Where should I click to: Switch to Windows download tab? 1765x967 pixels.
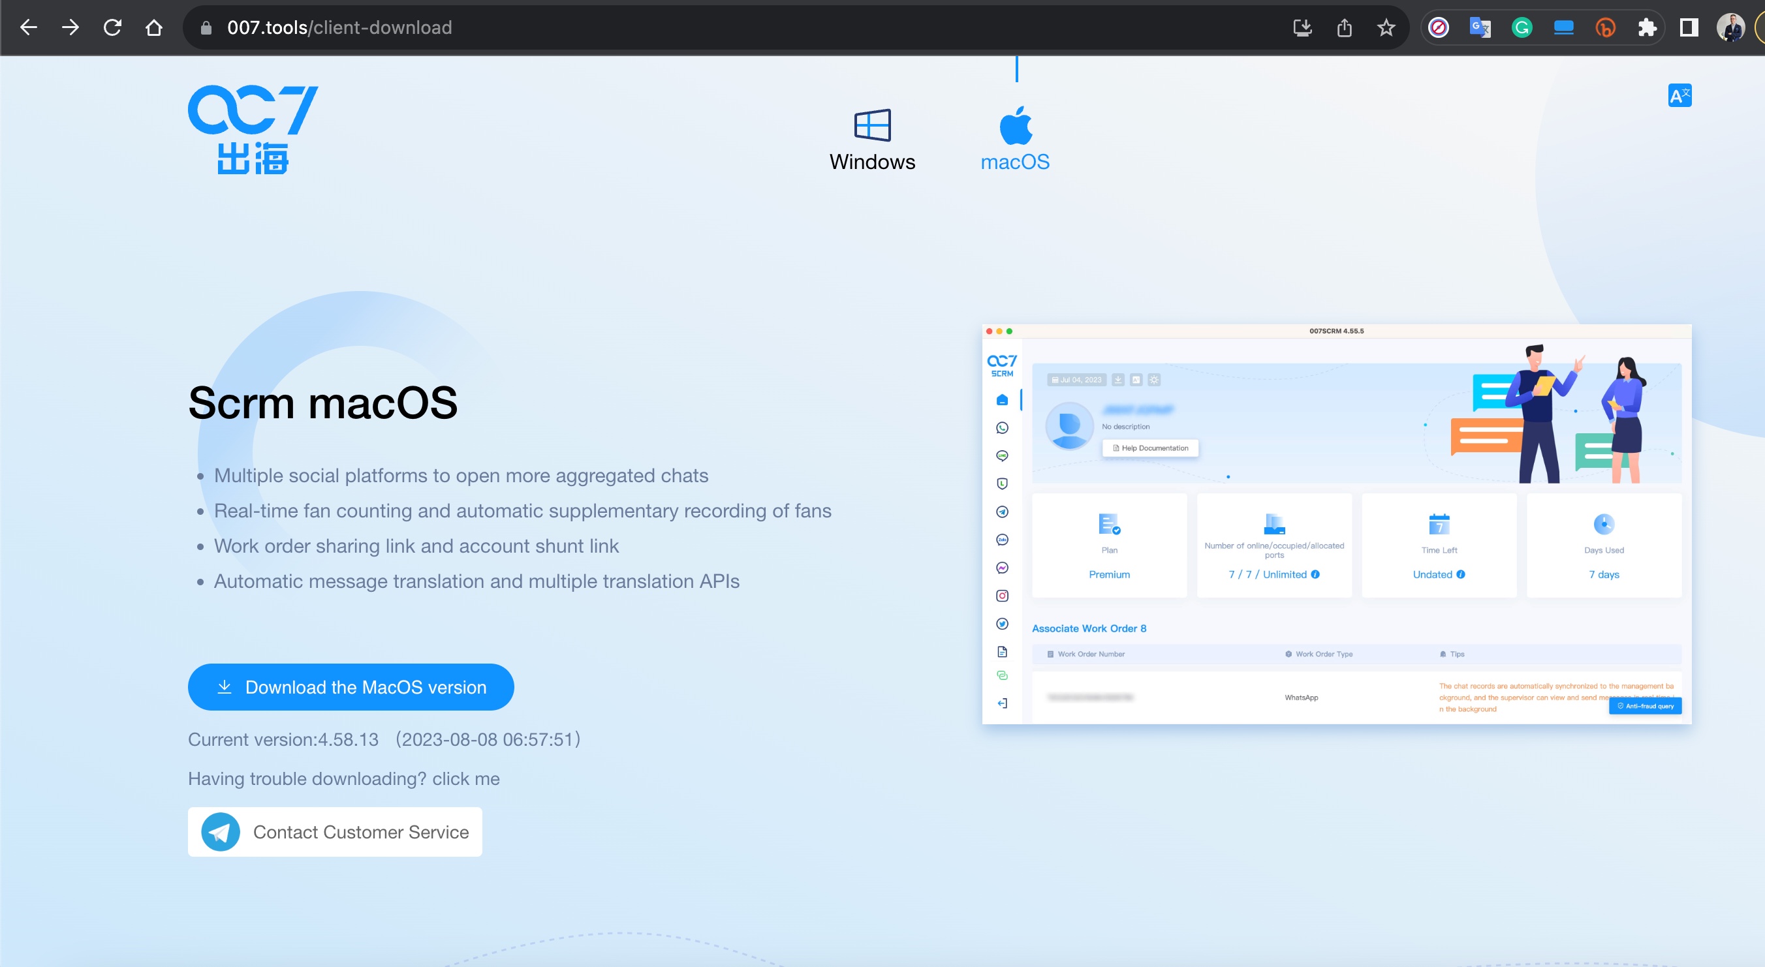click(872, 140)
